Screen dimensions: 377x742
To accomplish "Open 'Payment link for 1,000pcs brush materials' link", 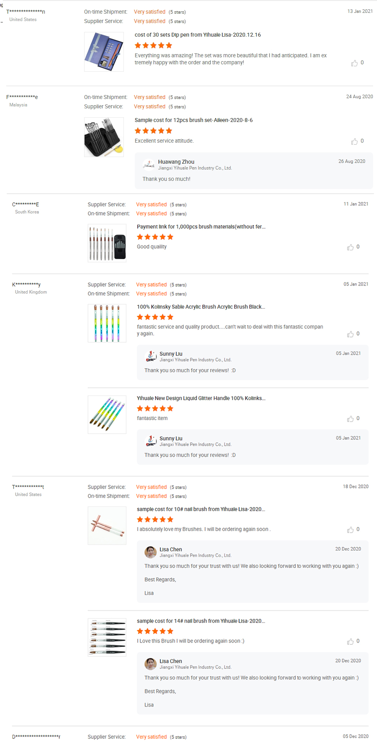I will (x=201, y=227).
